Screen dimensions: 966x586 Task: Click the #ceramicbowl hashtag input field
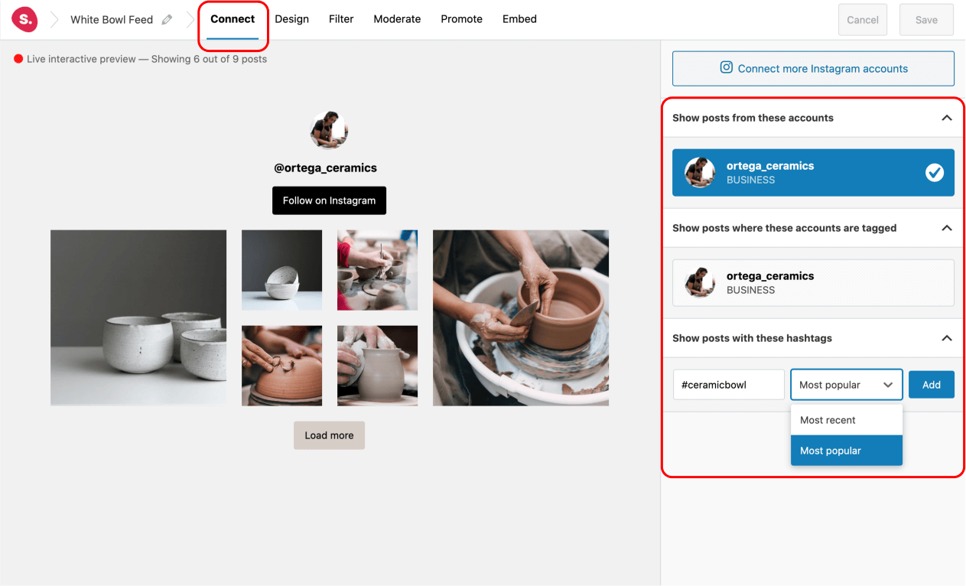[x=728, y=385]
